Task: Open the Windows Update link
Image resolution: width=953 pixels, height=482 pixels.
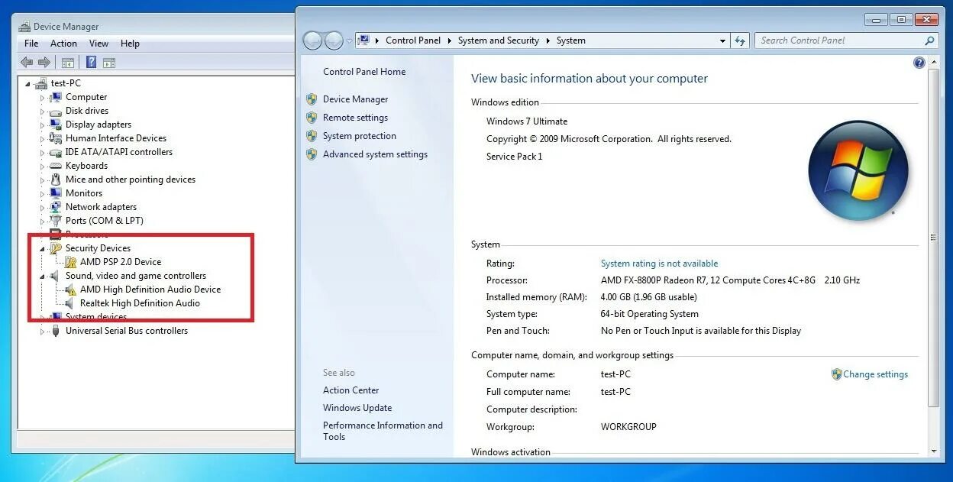Action: click(x=357, y=408)
